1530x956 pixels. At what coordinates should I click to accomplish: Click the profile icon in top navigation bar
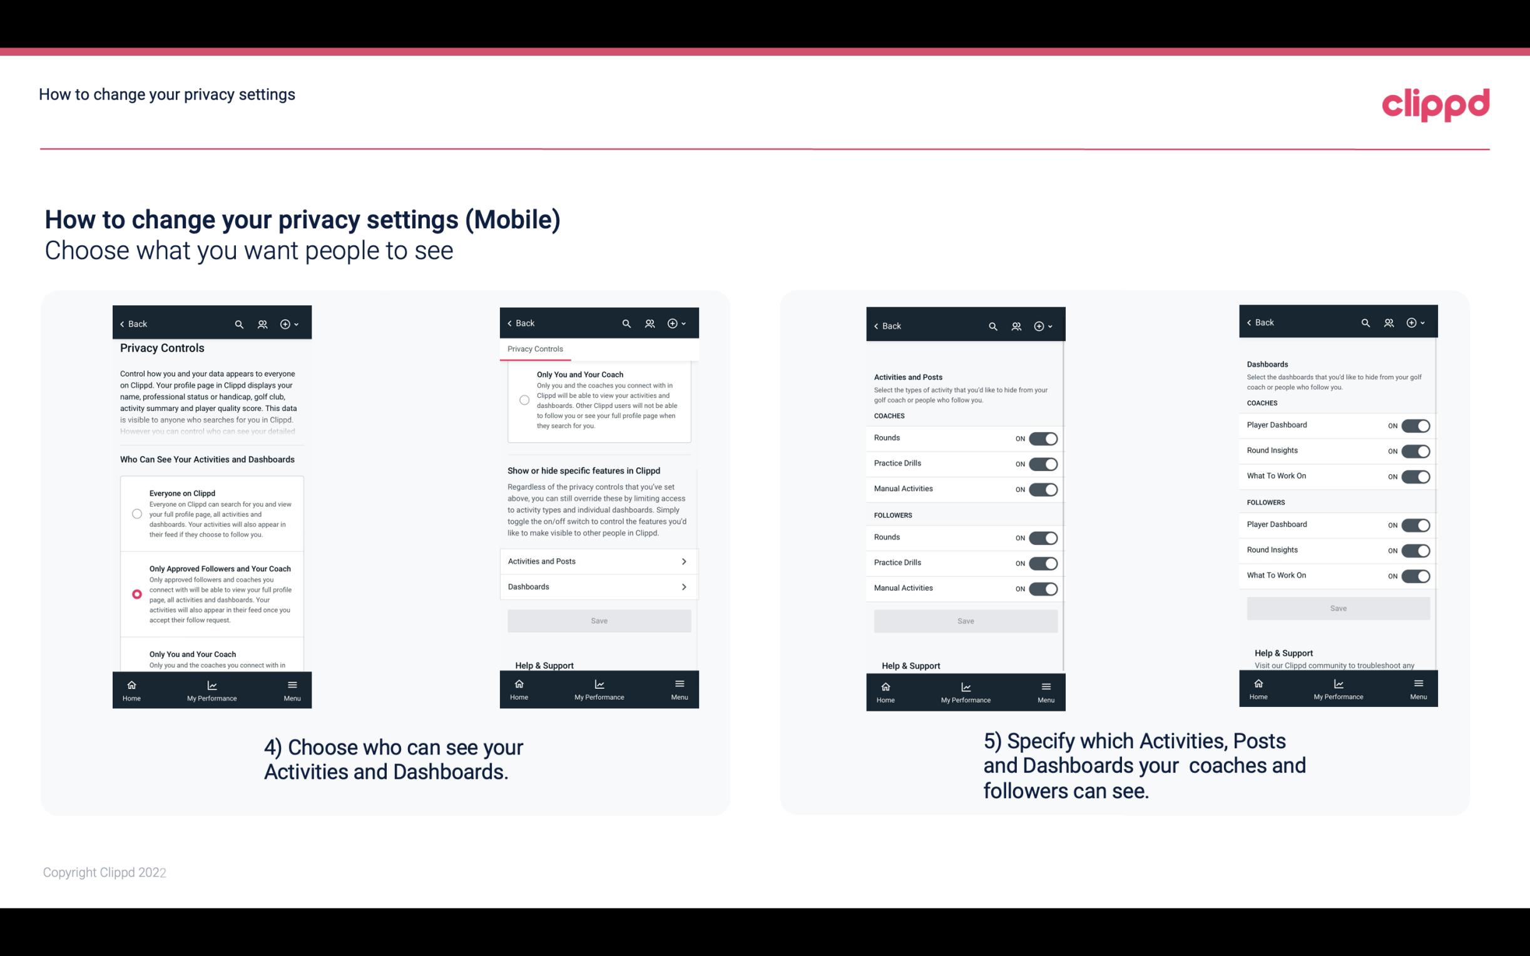coord(262,323)
